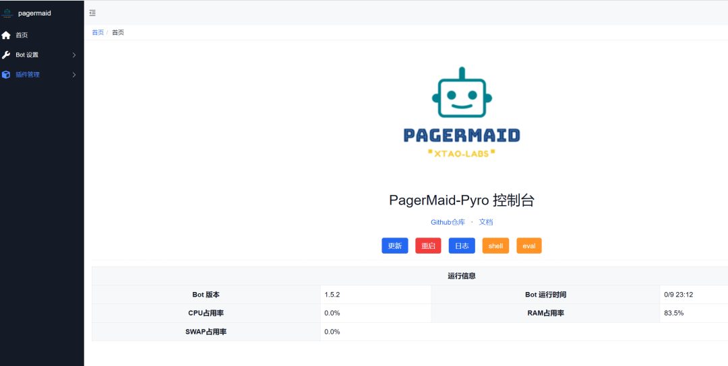The image size is (728, 366).
Task: Open the 插件管理 menu item
Action: [42, 75]
